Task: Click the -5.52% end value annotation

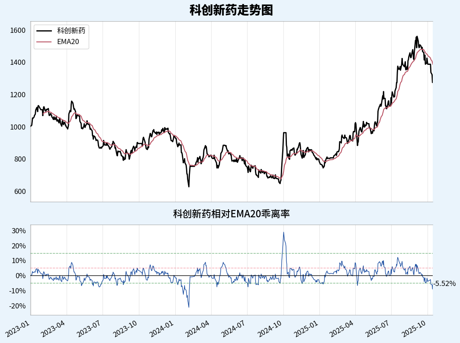Action: pos(445,284)
